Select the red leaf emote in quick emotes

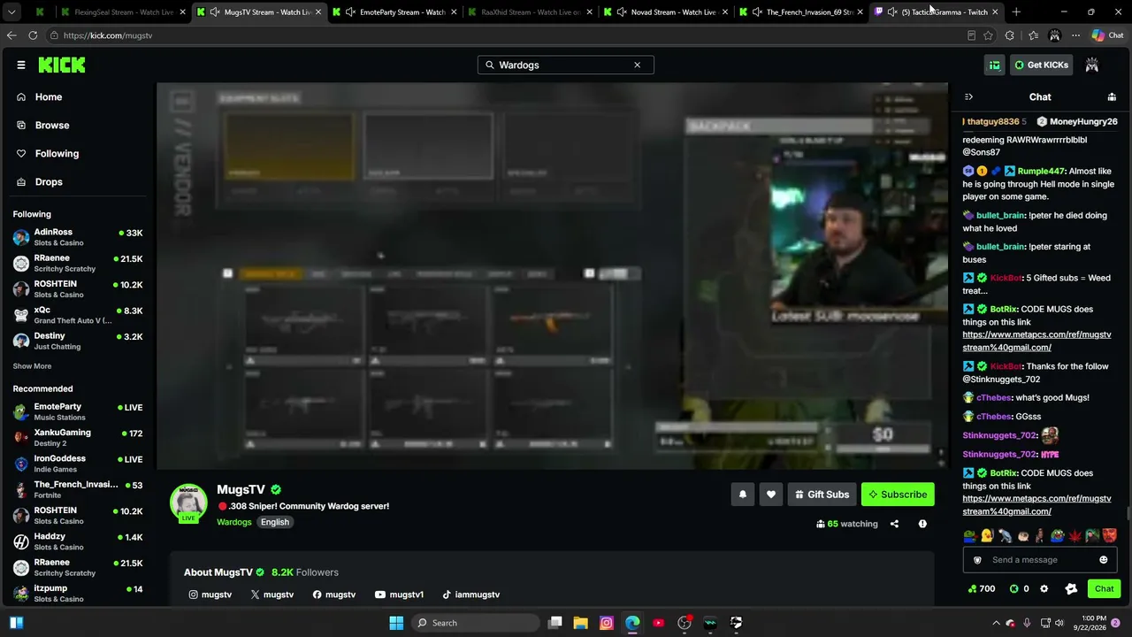[1075, 536]
